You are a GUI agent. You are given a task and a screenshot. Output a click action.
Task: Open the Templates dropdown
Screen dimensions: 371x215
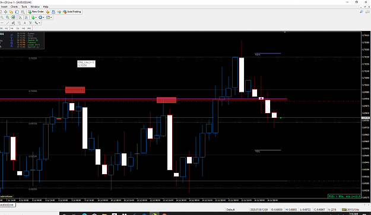click(49, 17)
